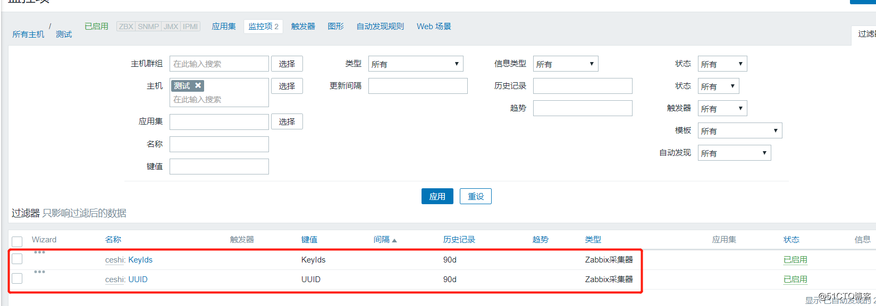Click 选择 next to 主机群组
Image resolution: width=876 pixels, height=306 pixels.
click(x=287, y=64)
